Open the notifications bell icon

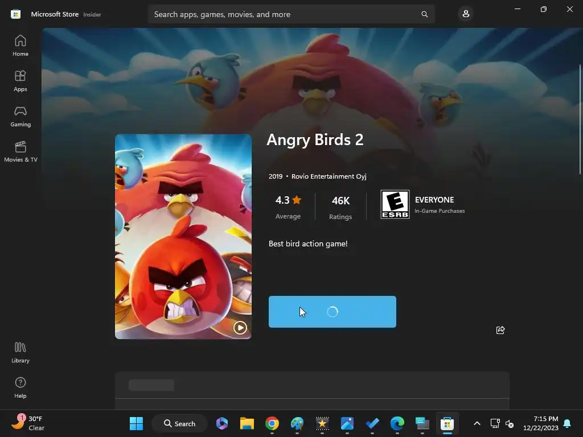568,423
